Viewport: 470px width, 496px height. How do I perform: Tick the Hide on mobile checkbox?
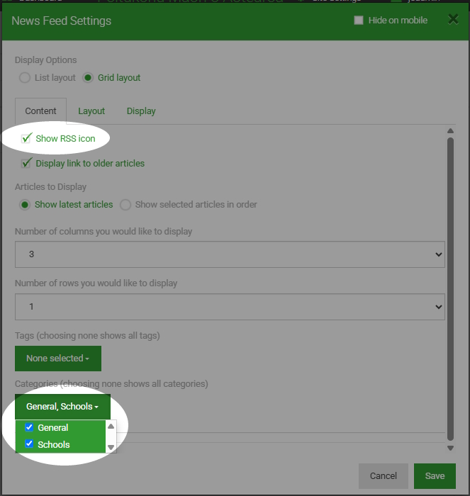coord(359,21)
